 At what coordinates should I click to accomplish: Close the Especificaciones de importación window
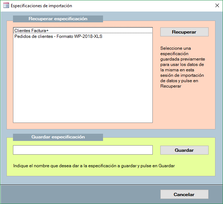click(217, 6)
